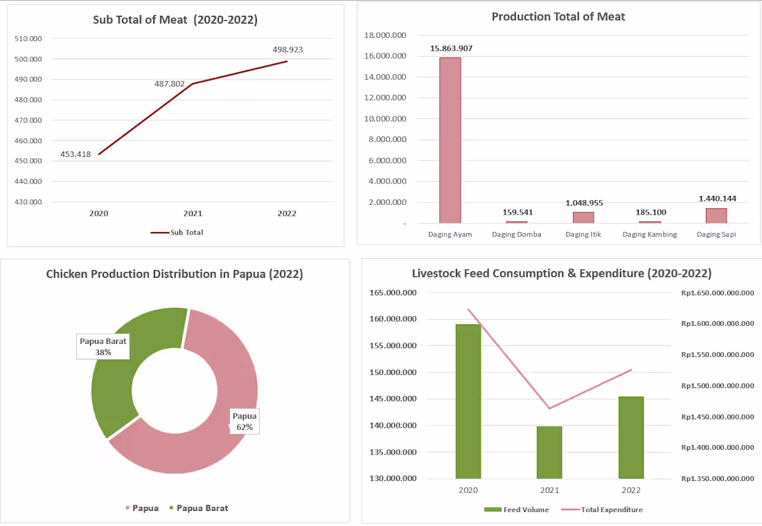Select the 2021 axis label in Sub Total chart
The image size is (762, 526).
[193, 214]
